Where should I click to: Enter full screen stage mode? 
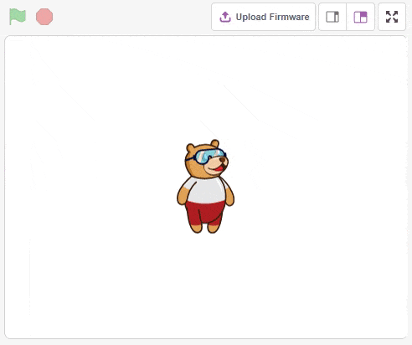click(x=392, y=17)
